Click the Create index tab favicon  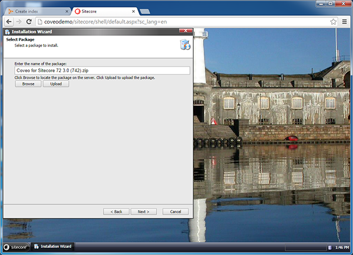(x=11, y=11)
